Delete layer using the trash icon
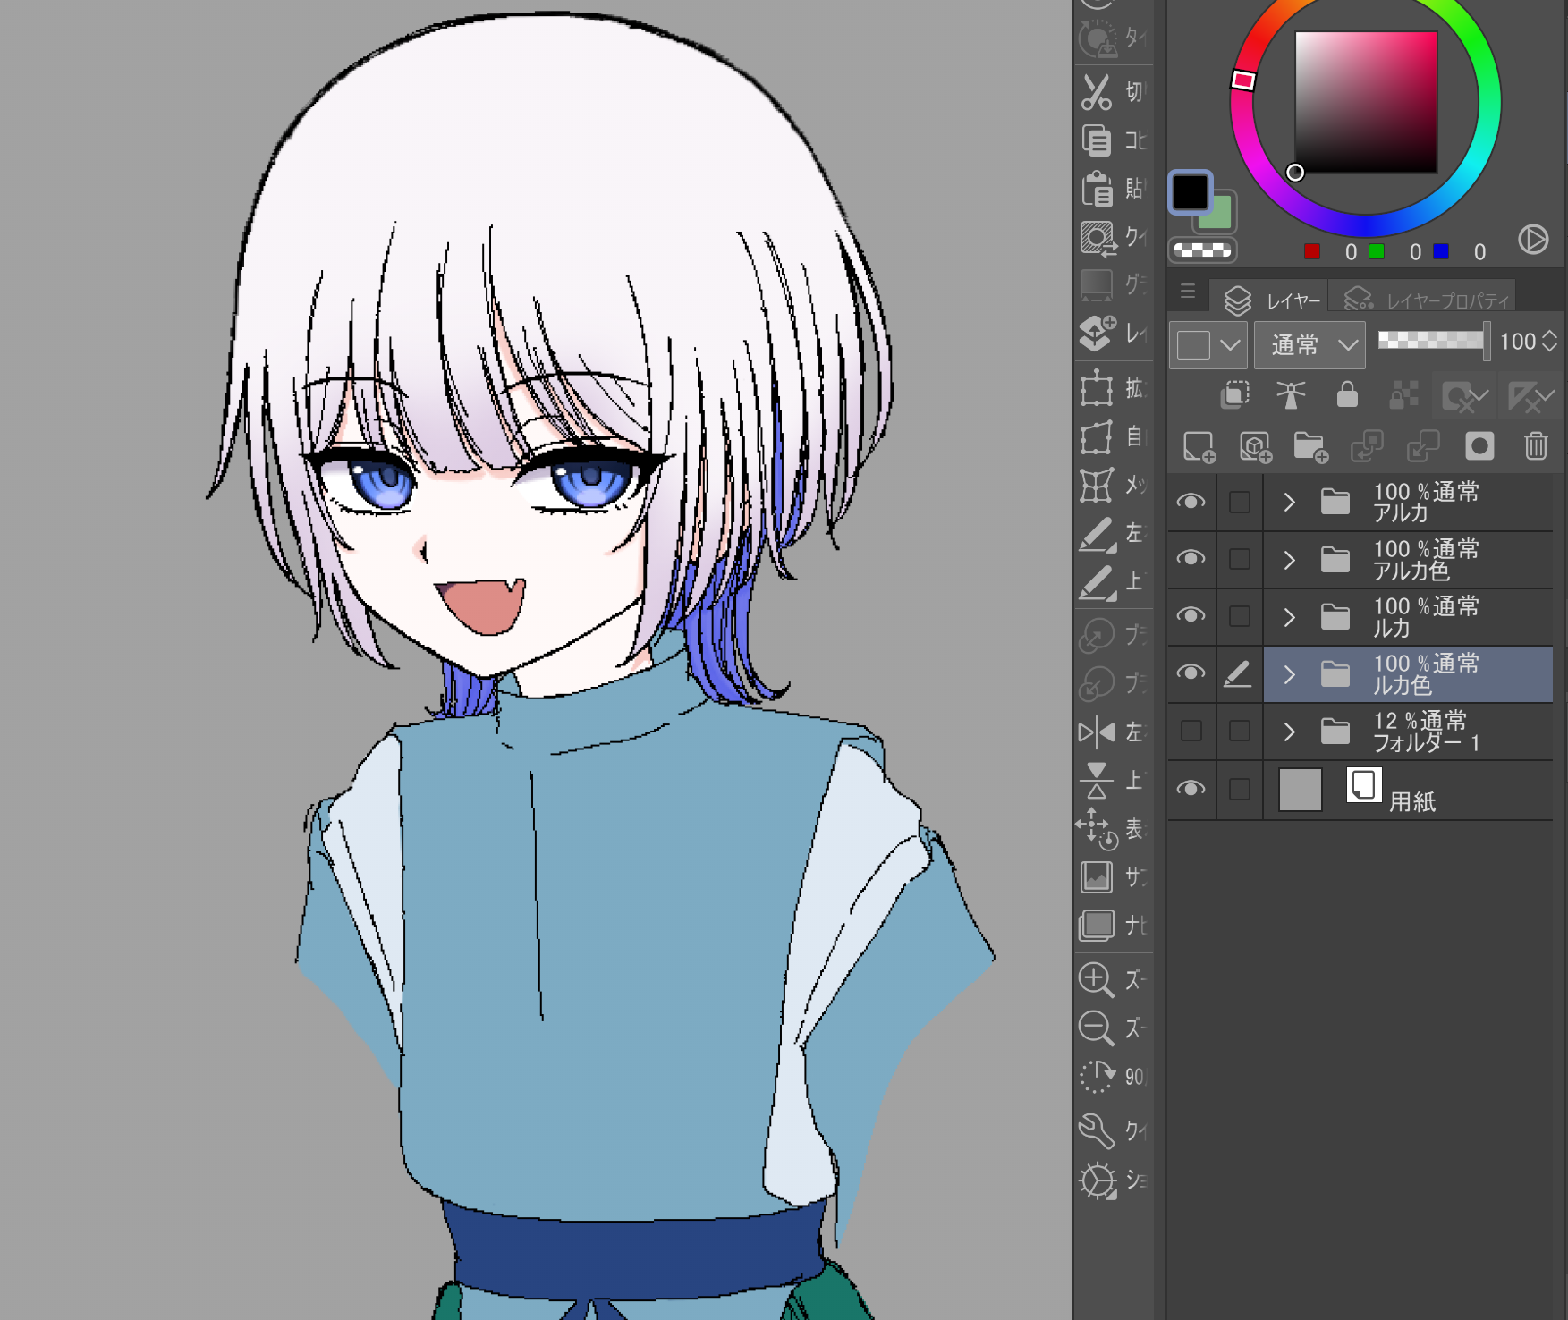 [1536, 445]
